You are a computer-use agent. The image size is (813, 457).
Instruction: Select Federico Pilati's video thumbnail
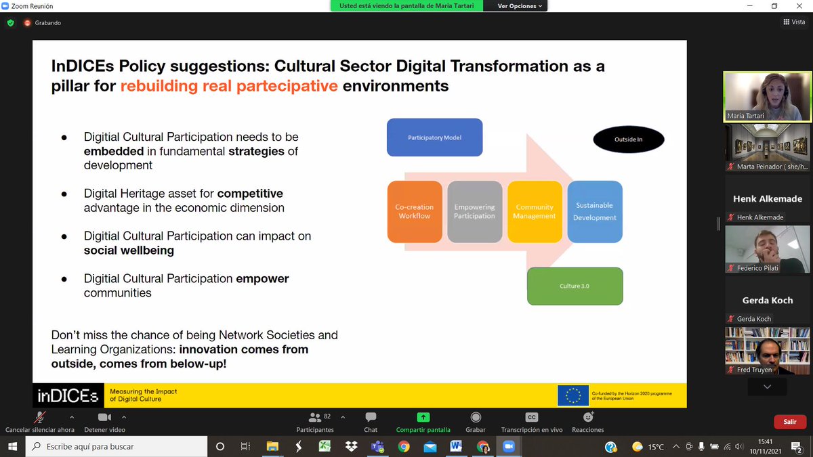click(x=768, y=250)
